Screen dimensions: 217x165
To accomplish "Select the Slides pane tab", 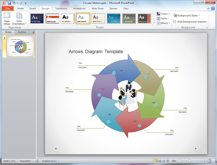I will [x=8, y=32].
